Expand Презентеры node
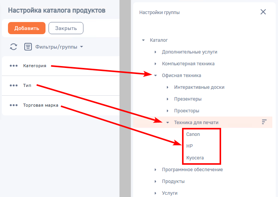 [x=168, y=99]
